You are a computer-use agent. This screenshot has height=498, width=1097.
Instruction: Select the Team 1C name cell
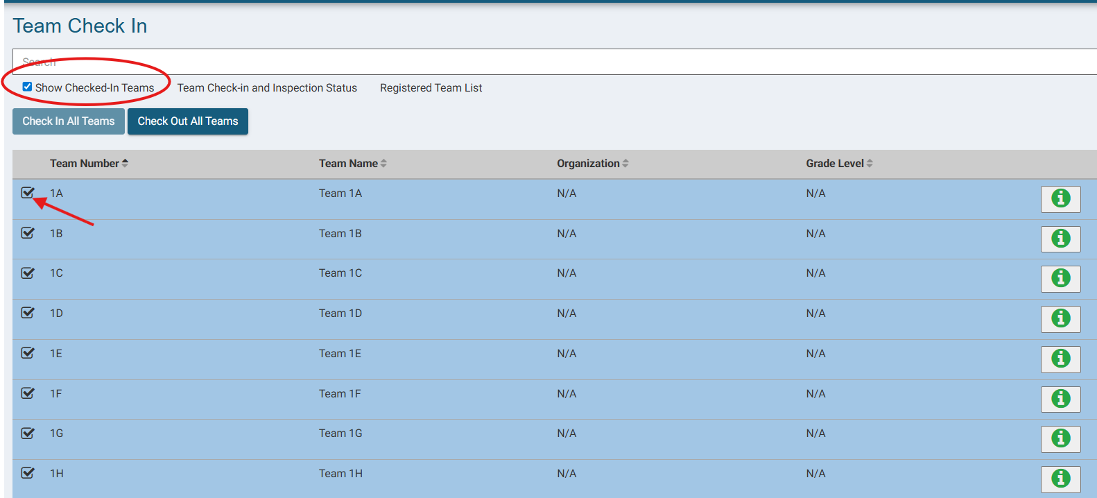click(x=340, y=273)
